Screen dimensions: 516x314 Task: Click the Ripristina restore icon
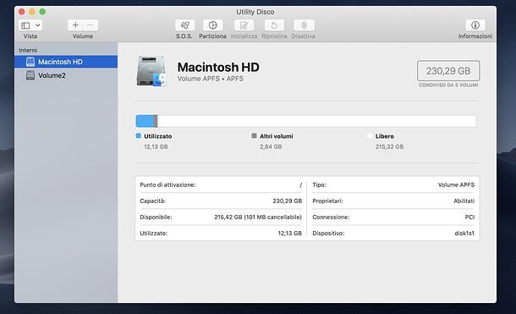274,25
